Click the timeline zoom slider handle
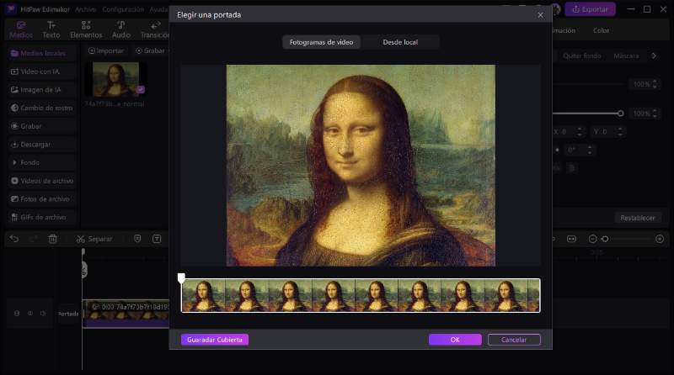This screenshot has height=375, width=674. [x=605, y=239]
